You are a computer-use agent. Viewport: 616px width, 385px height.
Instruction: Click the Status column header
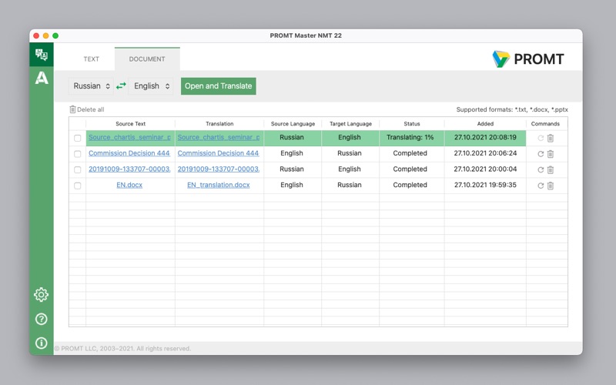click(x=412, y=124)
